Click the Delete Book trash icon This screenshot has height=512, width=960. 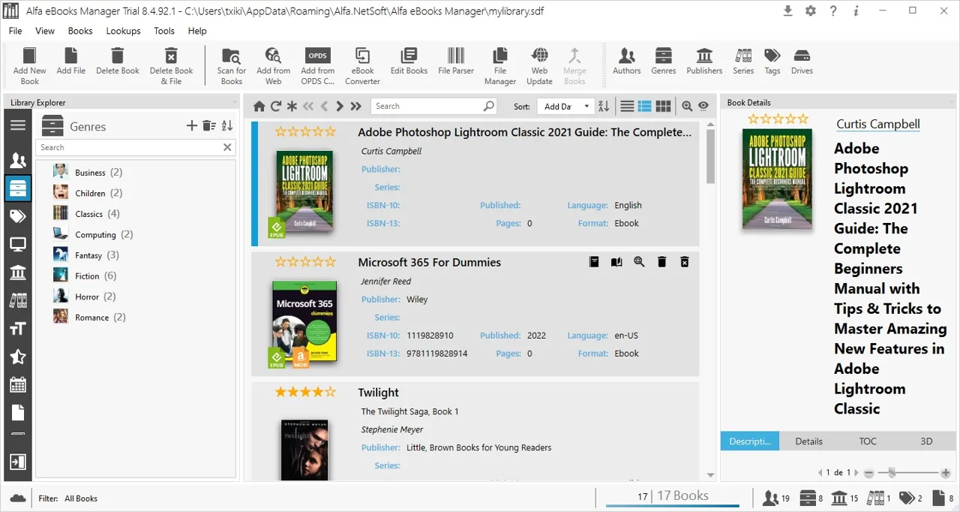(118, 56)
